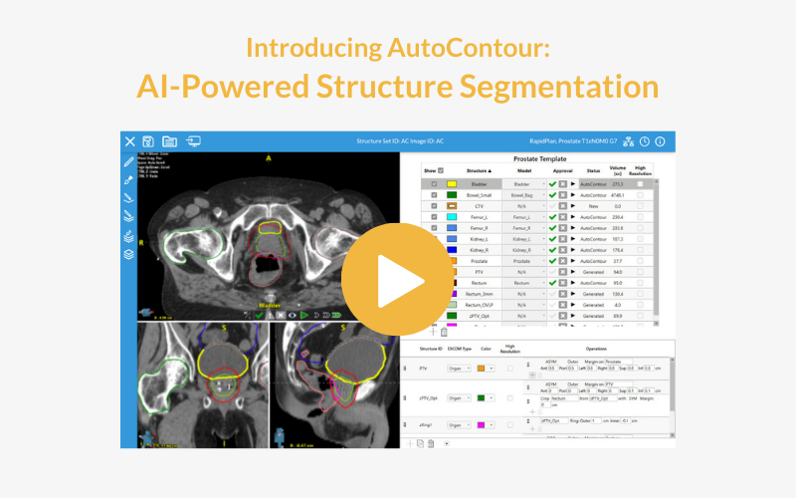Click green approve check under axial view

(x=260, y=315)
